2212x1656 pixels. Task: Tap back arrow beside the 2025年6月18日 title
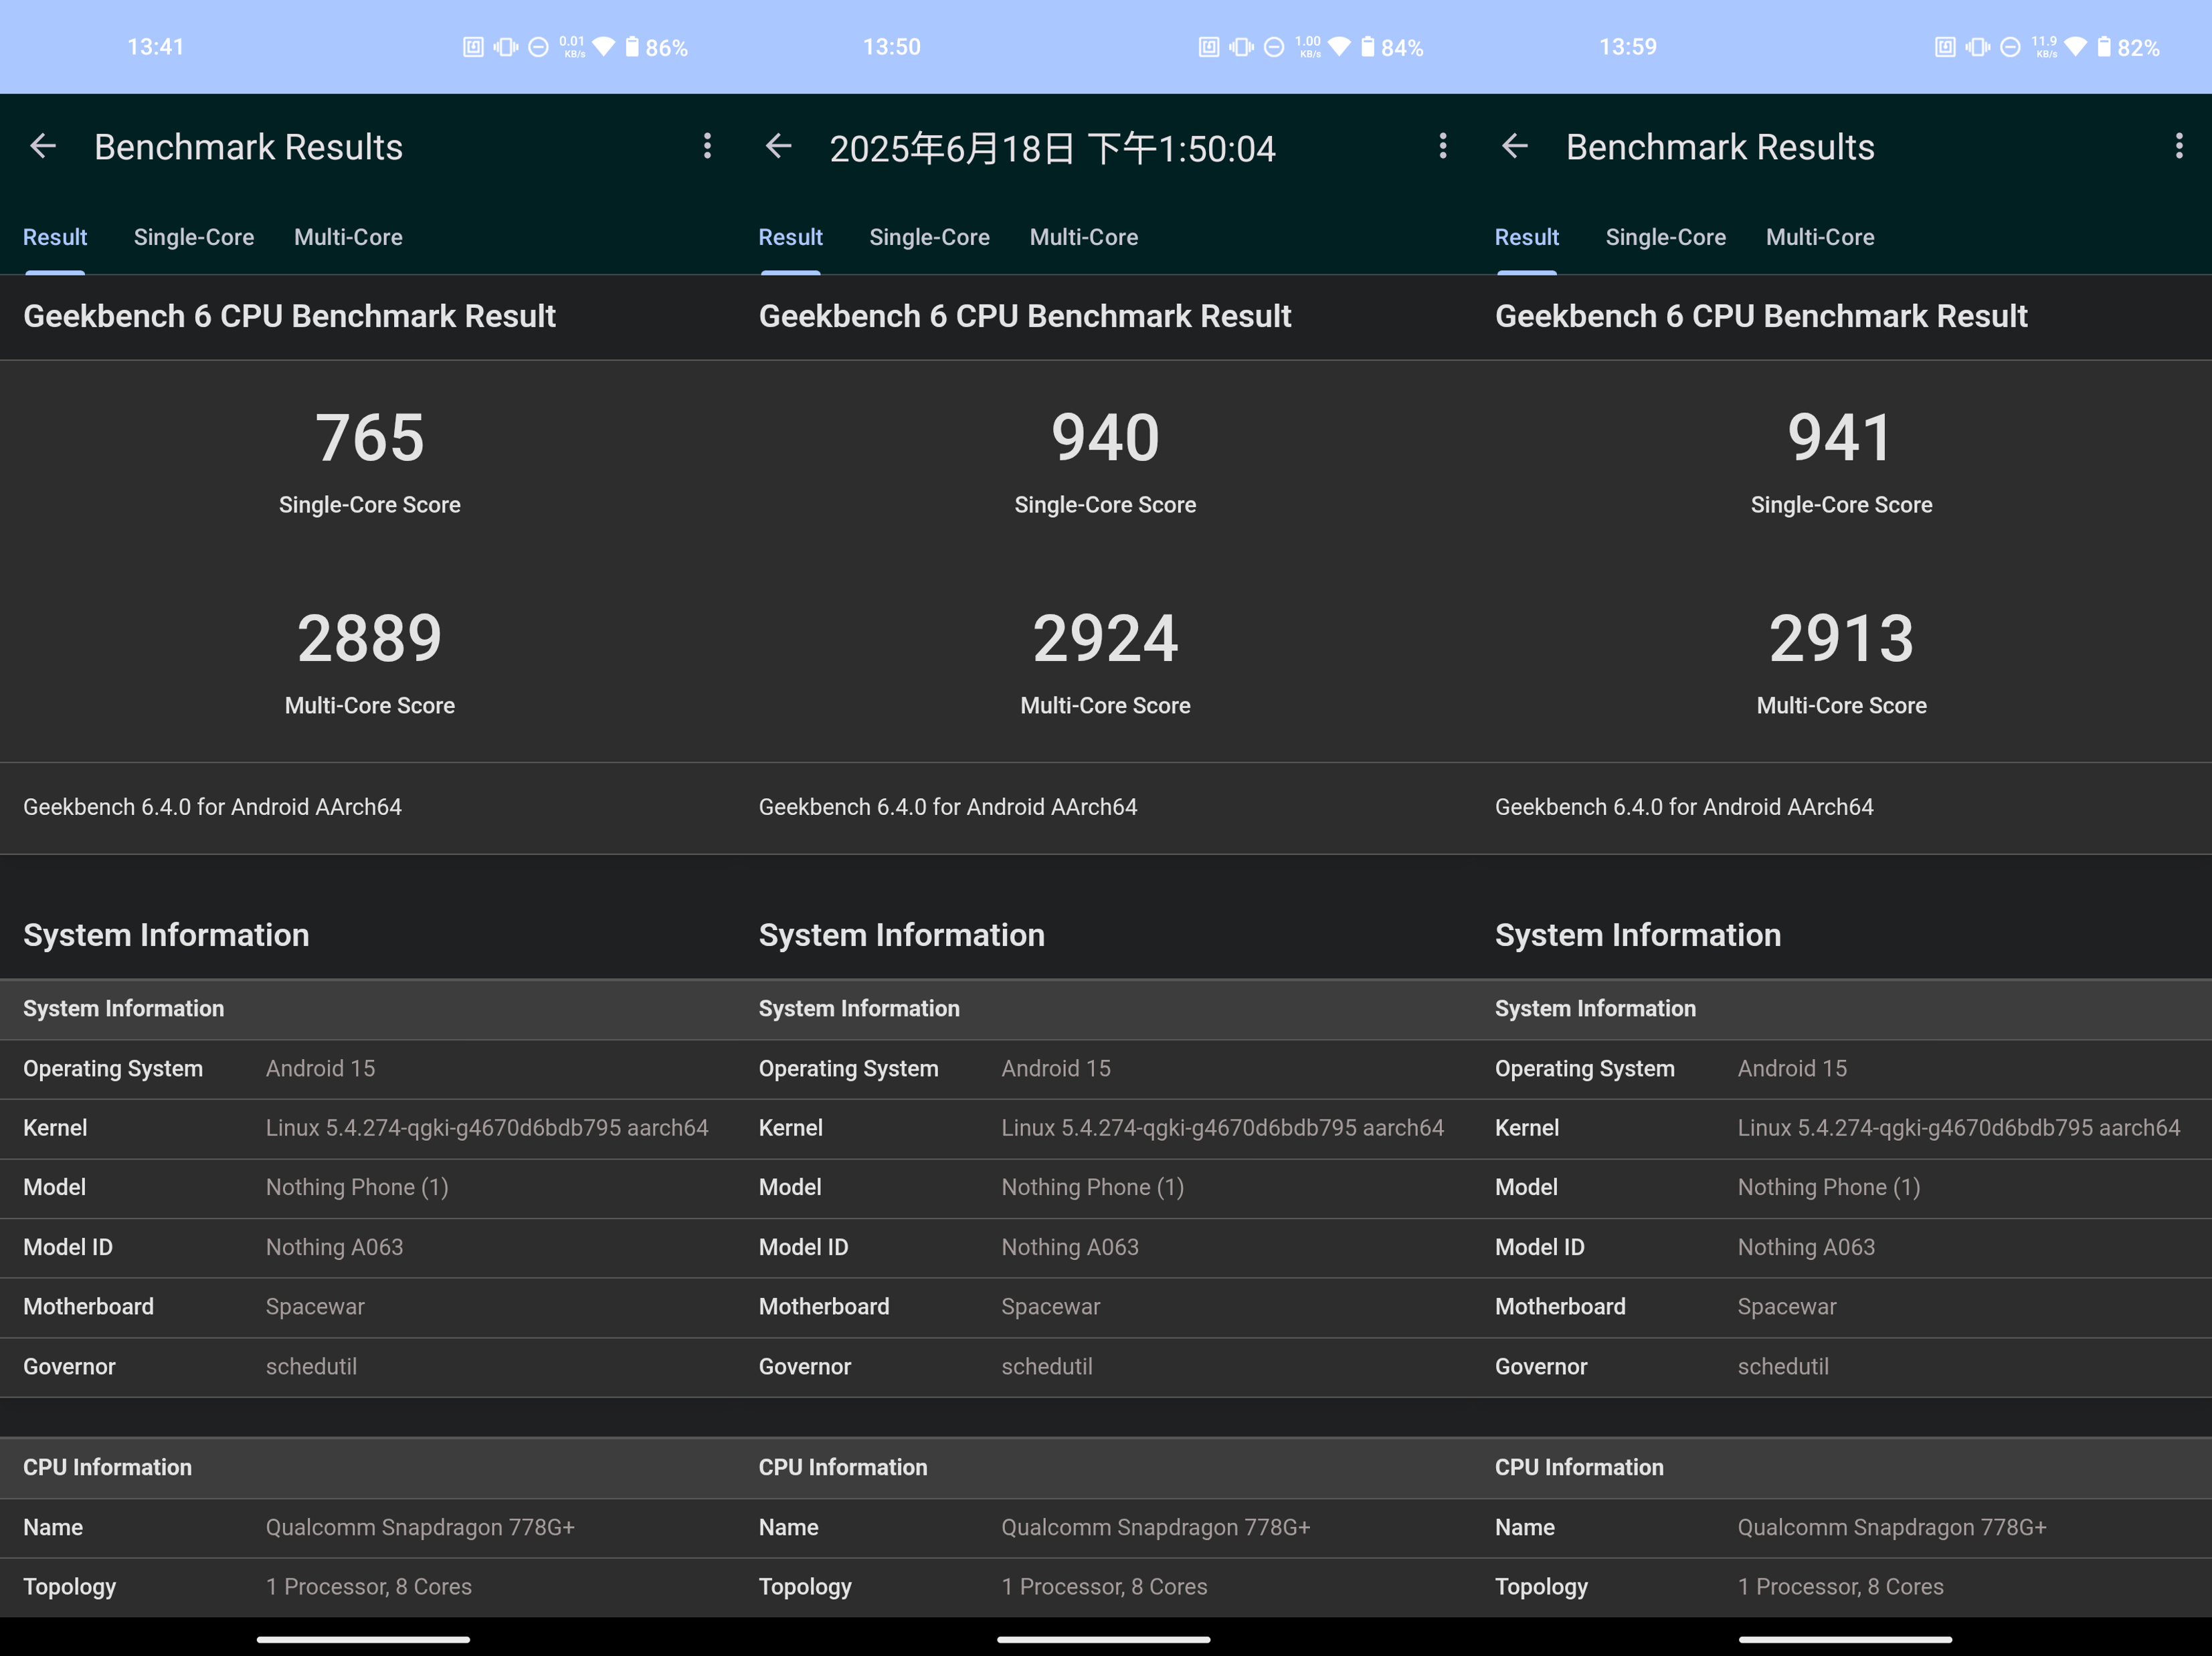(x=778, y=147)
